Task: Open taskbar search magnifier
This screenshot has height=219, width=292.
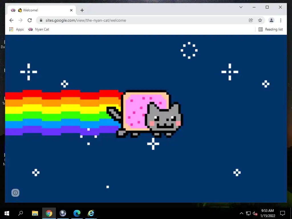Action: click(x=21, y=213)
